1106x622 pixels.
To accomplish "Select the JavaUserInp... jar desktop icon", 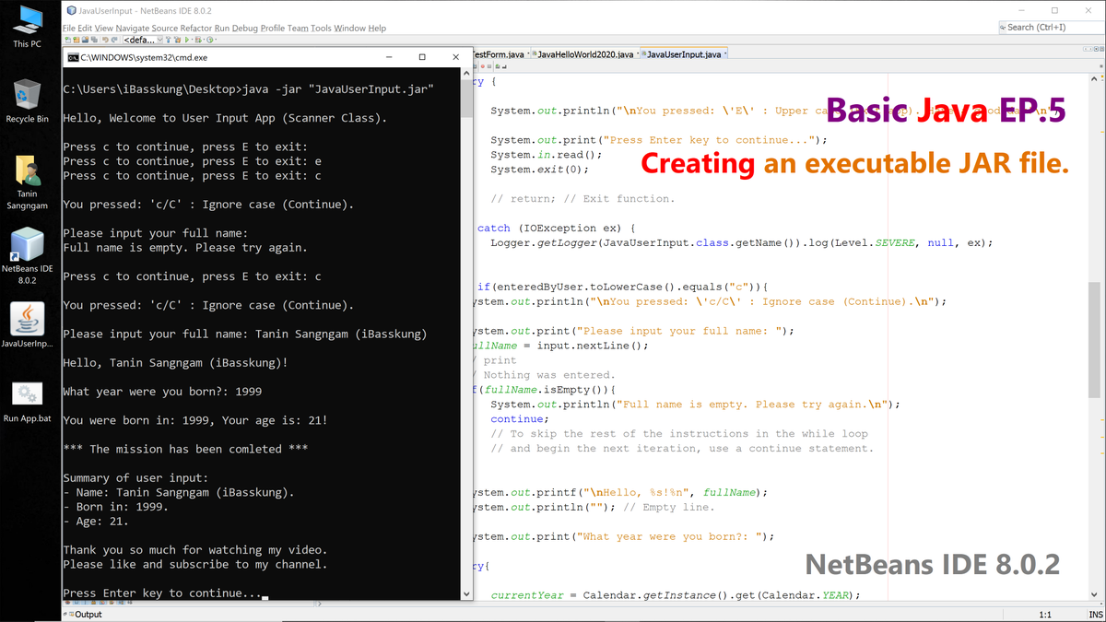I will pyautogui.click(x=27, y=324).
